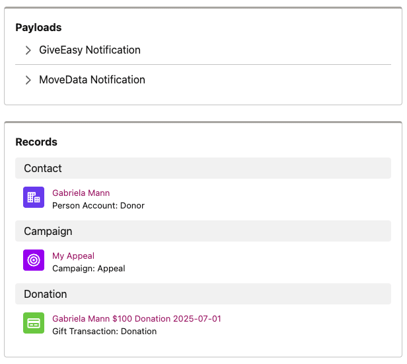Open Gabriela Mann $100 Donation 2025-07-01 link

coord(137,319)
